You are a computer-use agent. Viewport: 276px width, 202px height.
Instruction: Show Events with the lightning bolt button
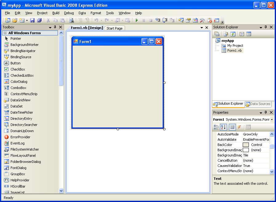pos(239,127)
